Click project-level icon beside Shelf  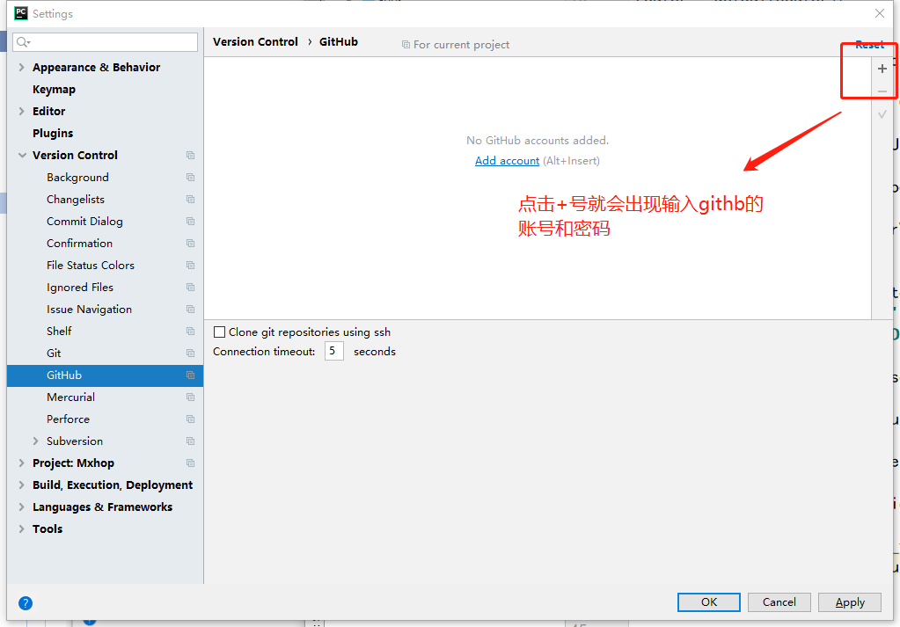(191, 331)
